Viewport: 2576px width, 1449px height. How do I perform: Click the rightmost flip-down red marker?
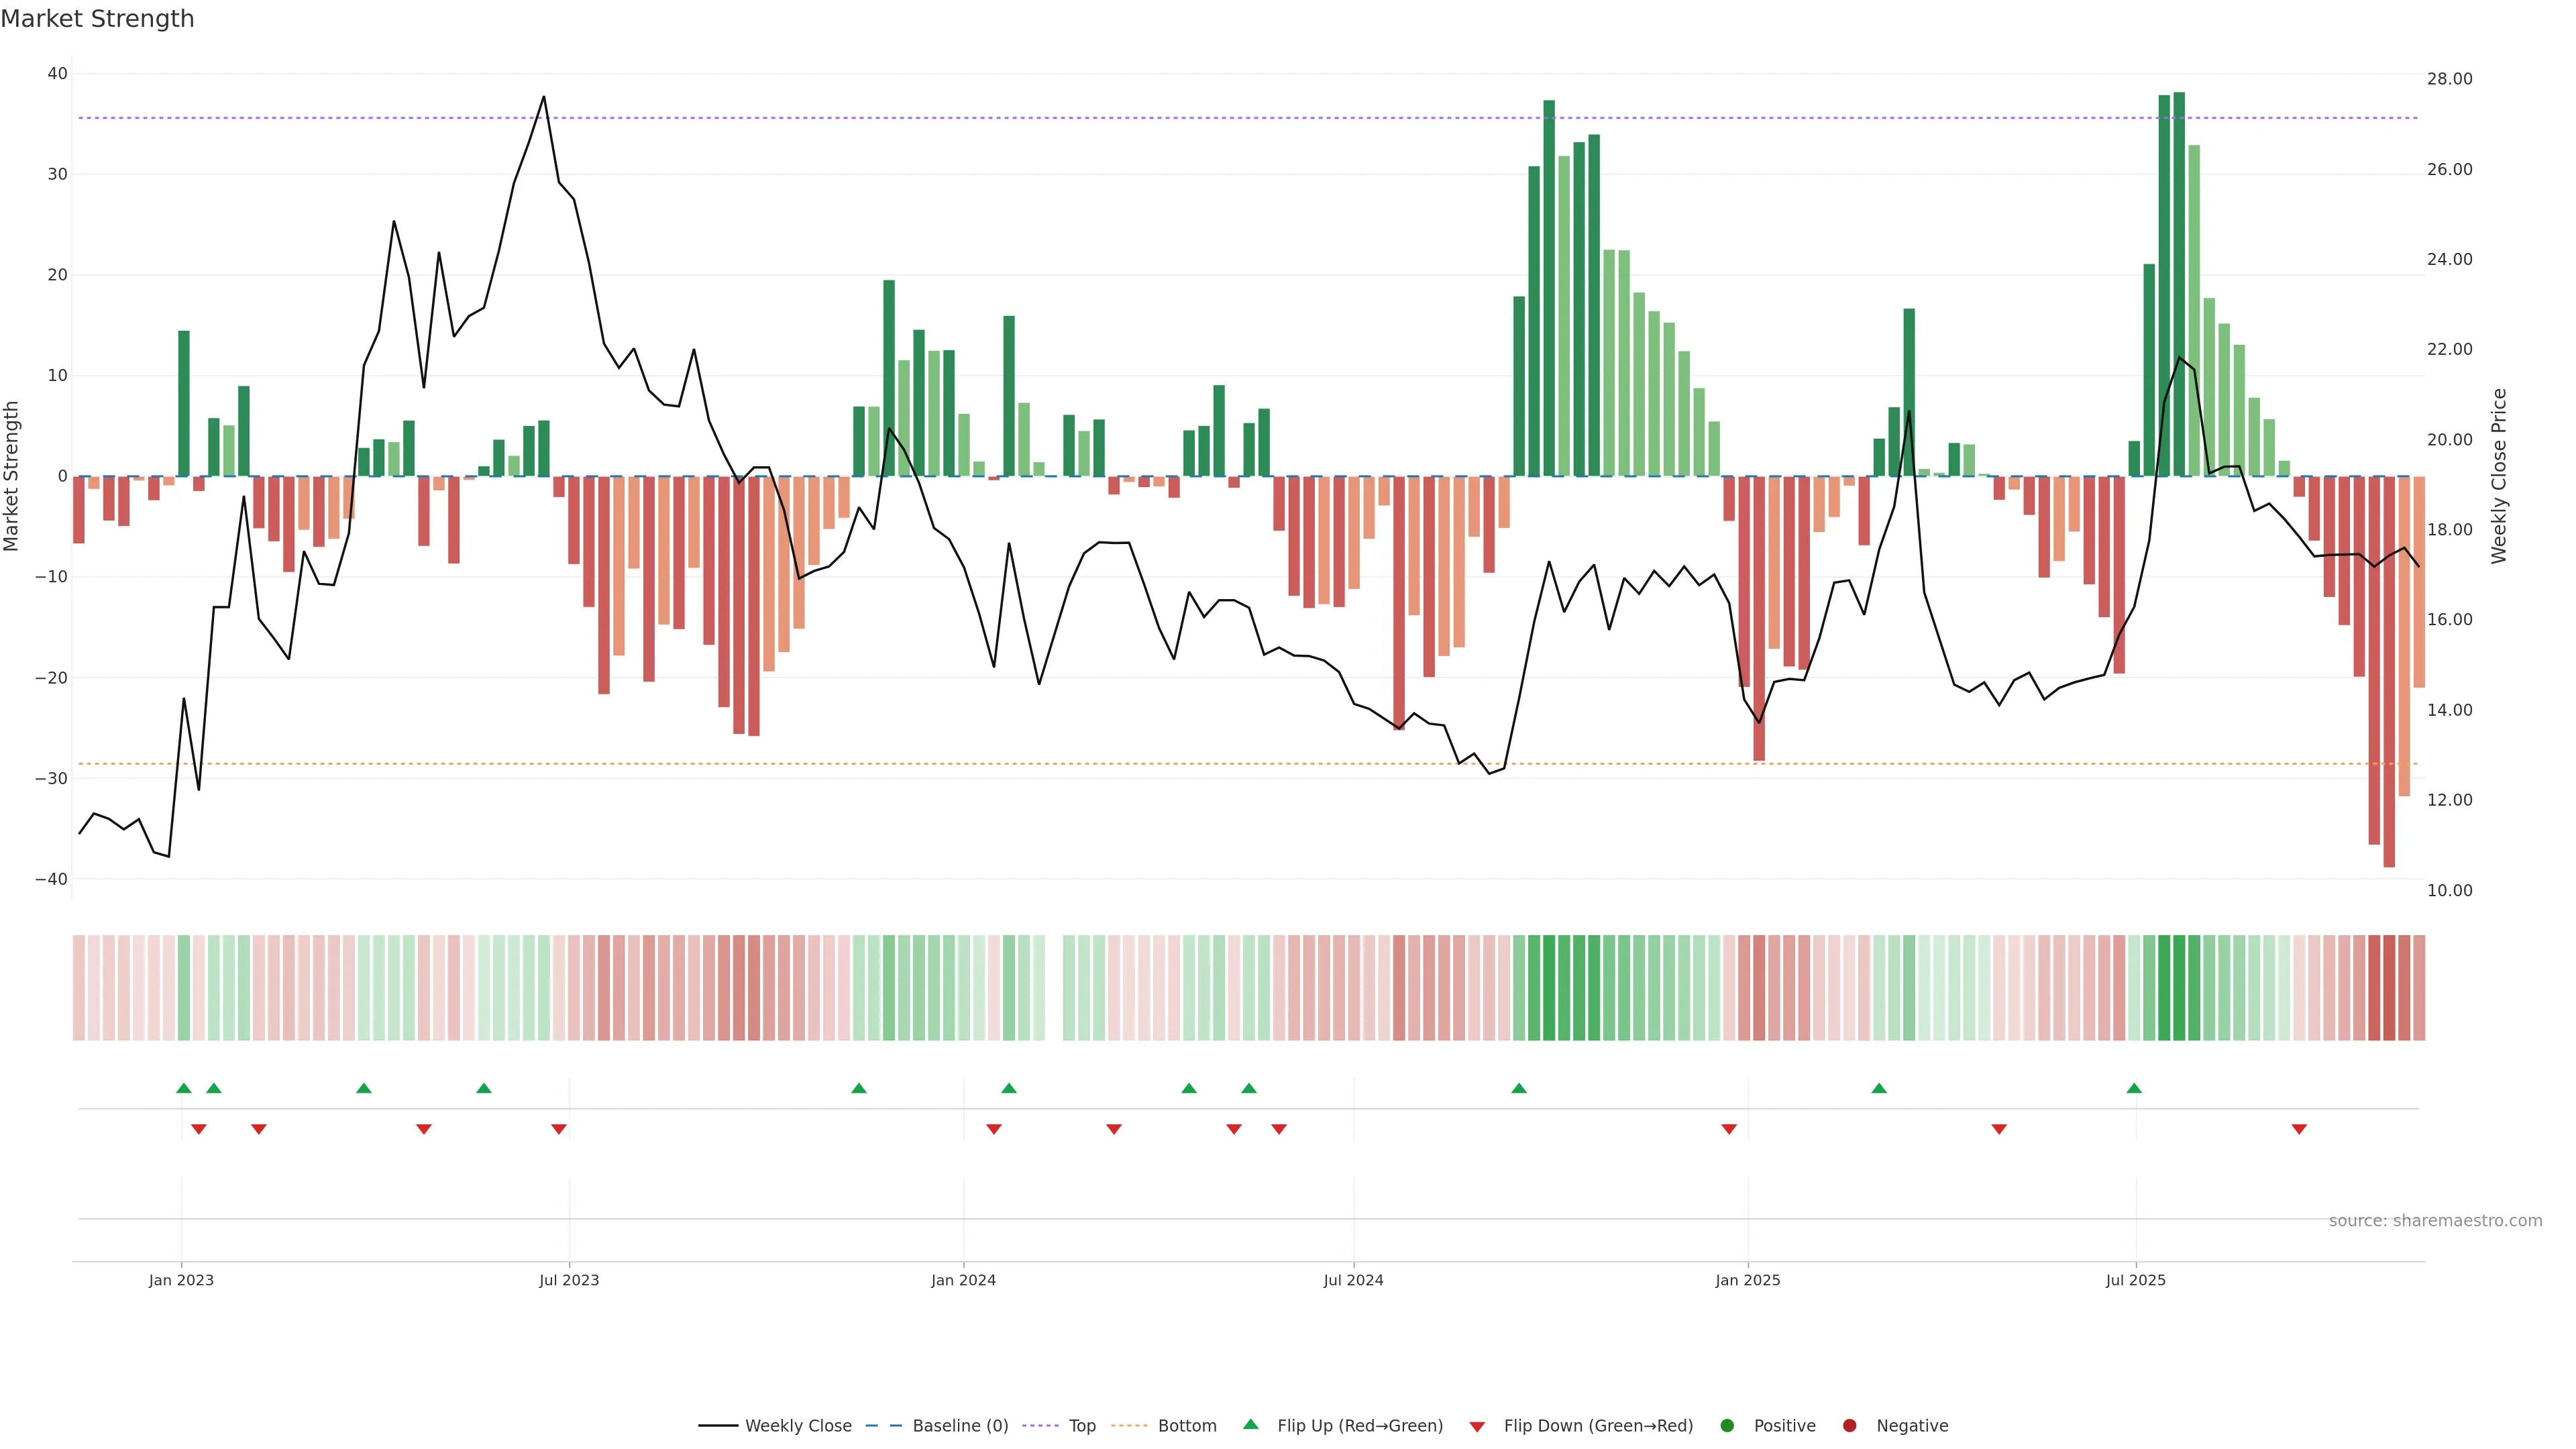(x=2299, y=1129)
